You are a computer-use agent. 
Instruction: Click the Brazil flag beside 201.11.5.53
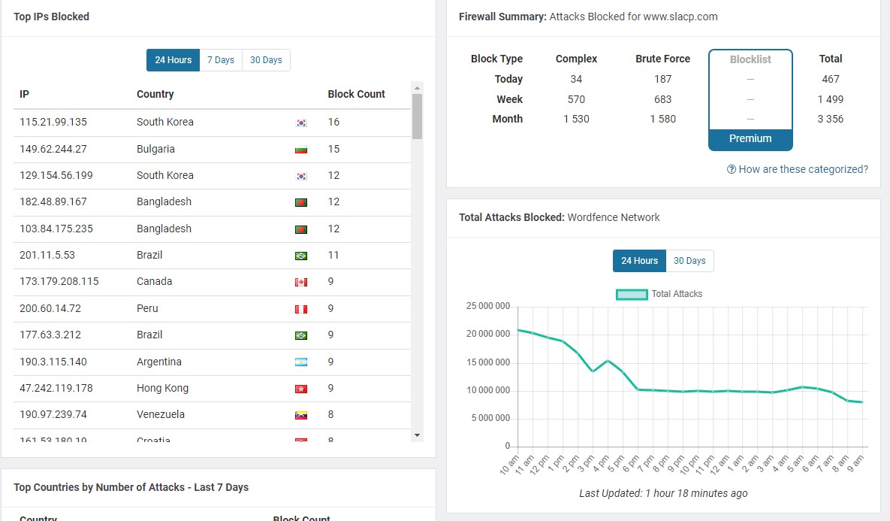coord(301,256)
